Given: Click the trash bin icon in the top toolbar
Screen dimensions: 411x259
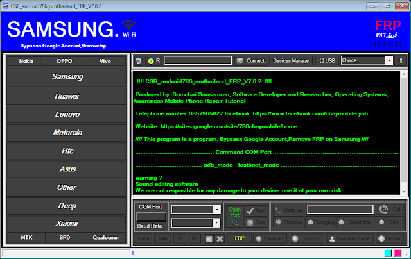Looking at the screenshot, I should (x=139, y=61).
